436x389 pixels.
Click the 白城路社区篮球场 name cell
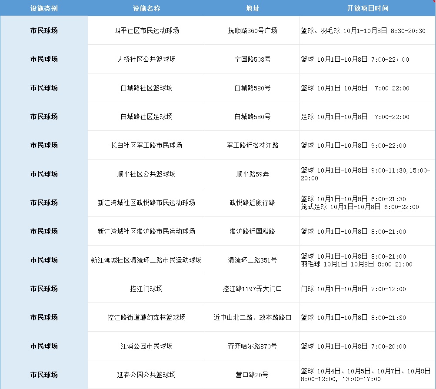pyautogui.click(x=146, y=88)
